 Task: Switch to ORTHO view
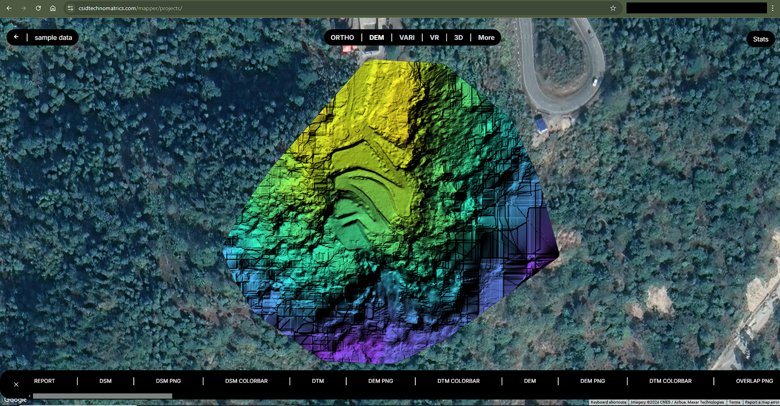(x=342, y=37)
